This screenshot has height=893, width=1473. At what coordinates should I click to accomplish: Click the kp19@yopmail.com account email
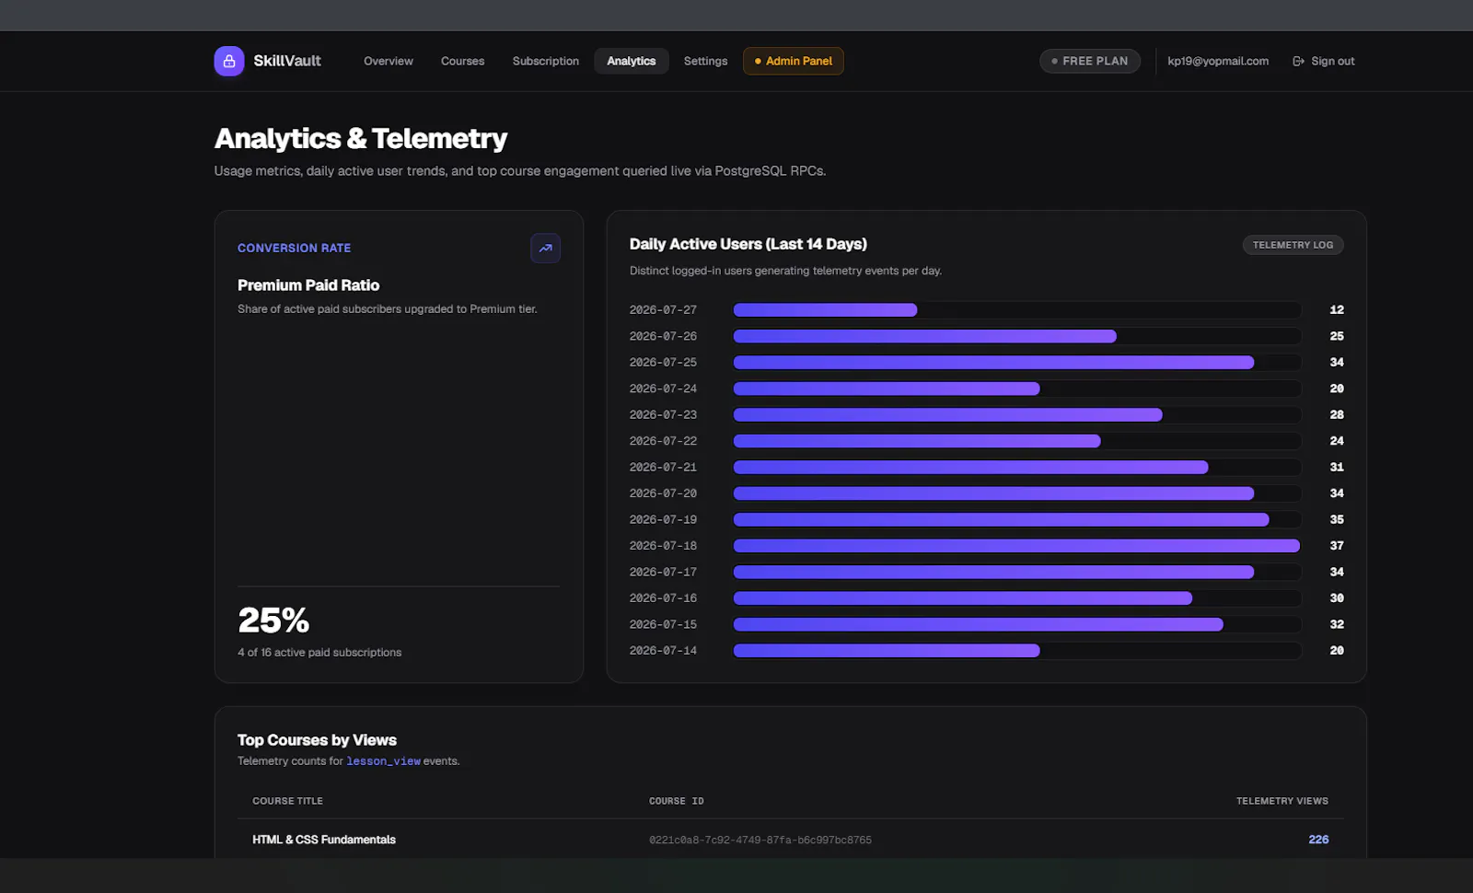[1218, 61]
